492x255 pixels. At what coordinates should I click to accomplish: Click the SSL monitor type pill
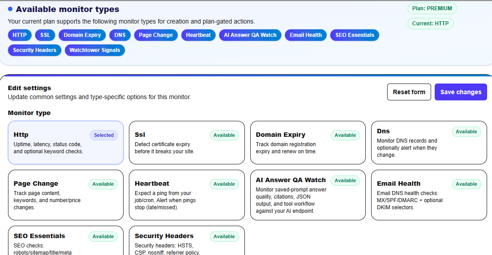click(x=45, y=35)
